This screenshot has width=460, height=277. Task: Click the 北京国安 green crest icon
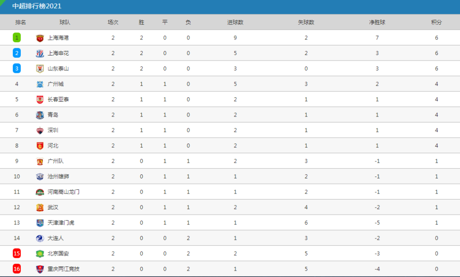click(x=40, y=254)
